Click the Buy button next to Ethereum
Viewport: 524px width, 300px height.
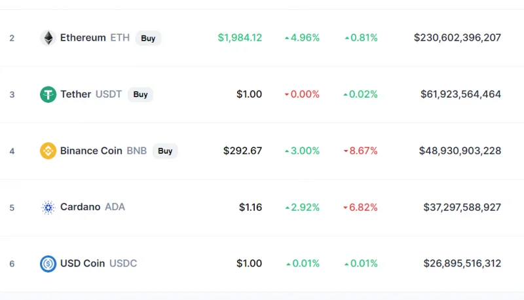pyautogui.click(x=148, y=38)
